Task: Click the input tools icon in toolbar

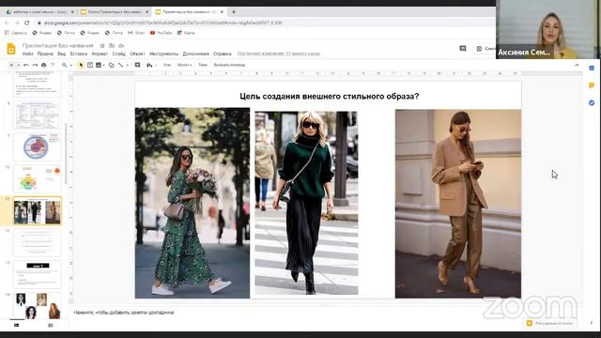Action: [x=149, y=65]
